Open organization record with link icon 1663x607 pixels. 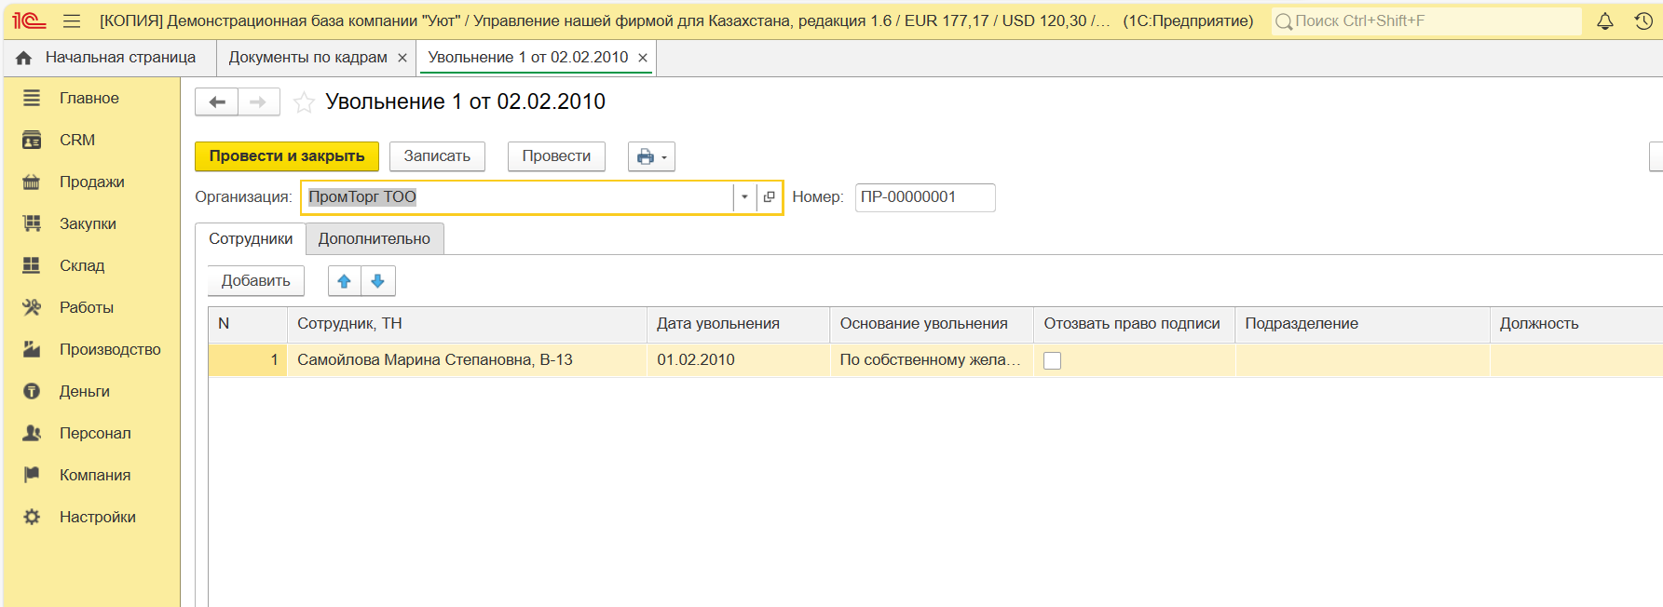pyautogui.click(x=769, y=197)
